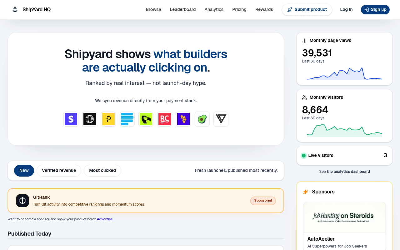Click the 'Fresh launches, published most recently.' text
The image size is (400, 250).
tap(236, 171)
